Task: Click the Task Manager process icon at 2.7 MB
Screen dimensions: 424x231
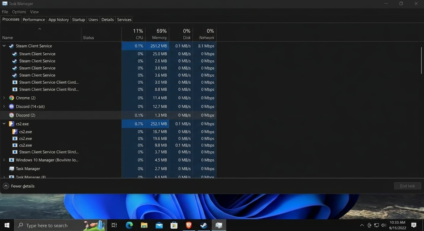Action: (x=11, y=169)
